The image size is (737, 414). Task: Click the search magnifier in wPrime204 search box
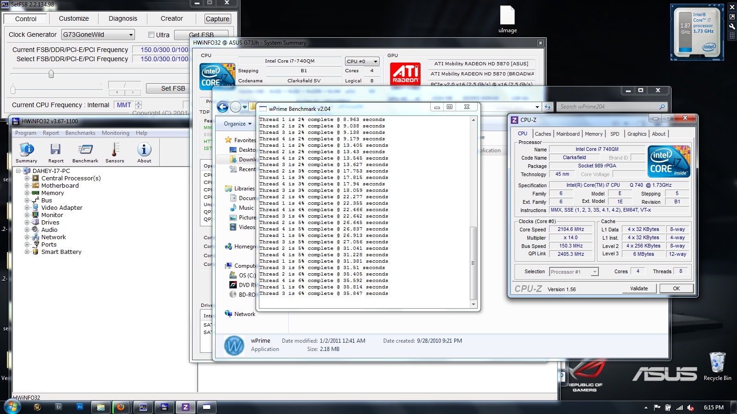[x=662, y=107]
